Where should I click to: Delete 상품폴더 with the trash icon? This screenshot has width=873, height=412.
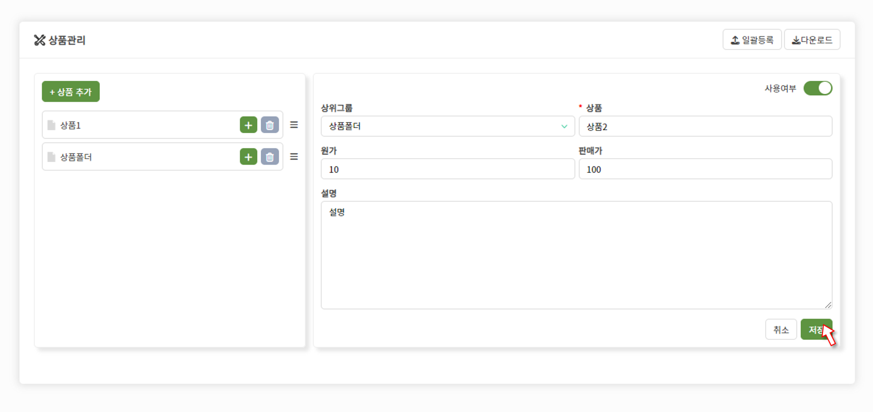point(270,157)
